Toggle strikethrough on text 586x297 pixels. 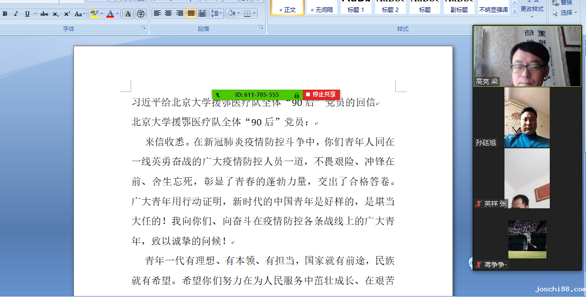[x=44, y=14]
